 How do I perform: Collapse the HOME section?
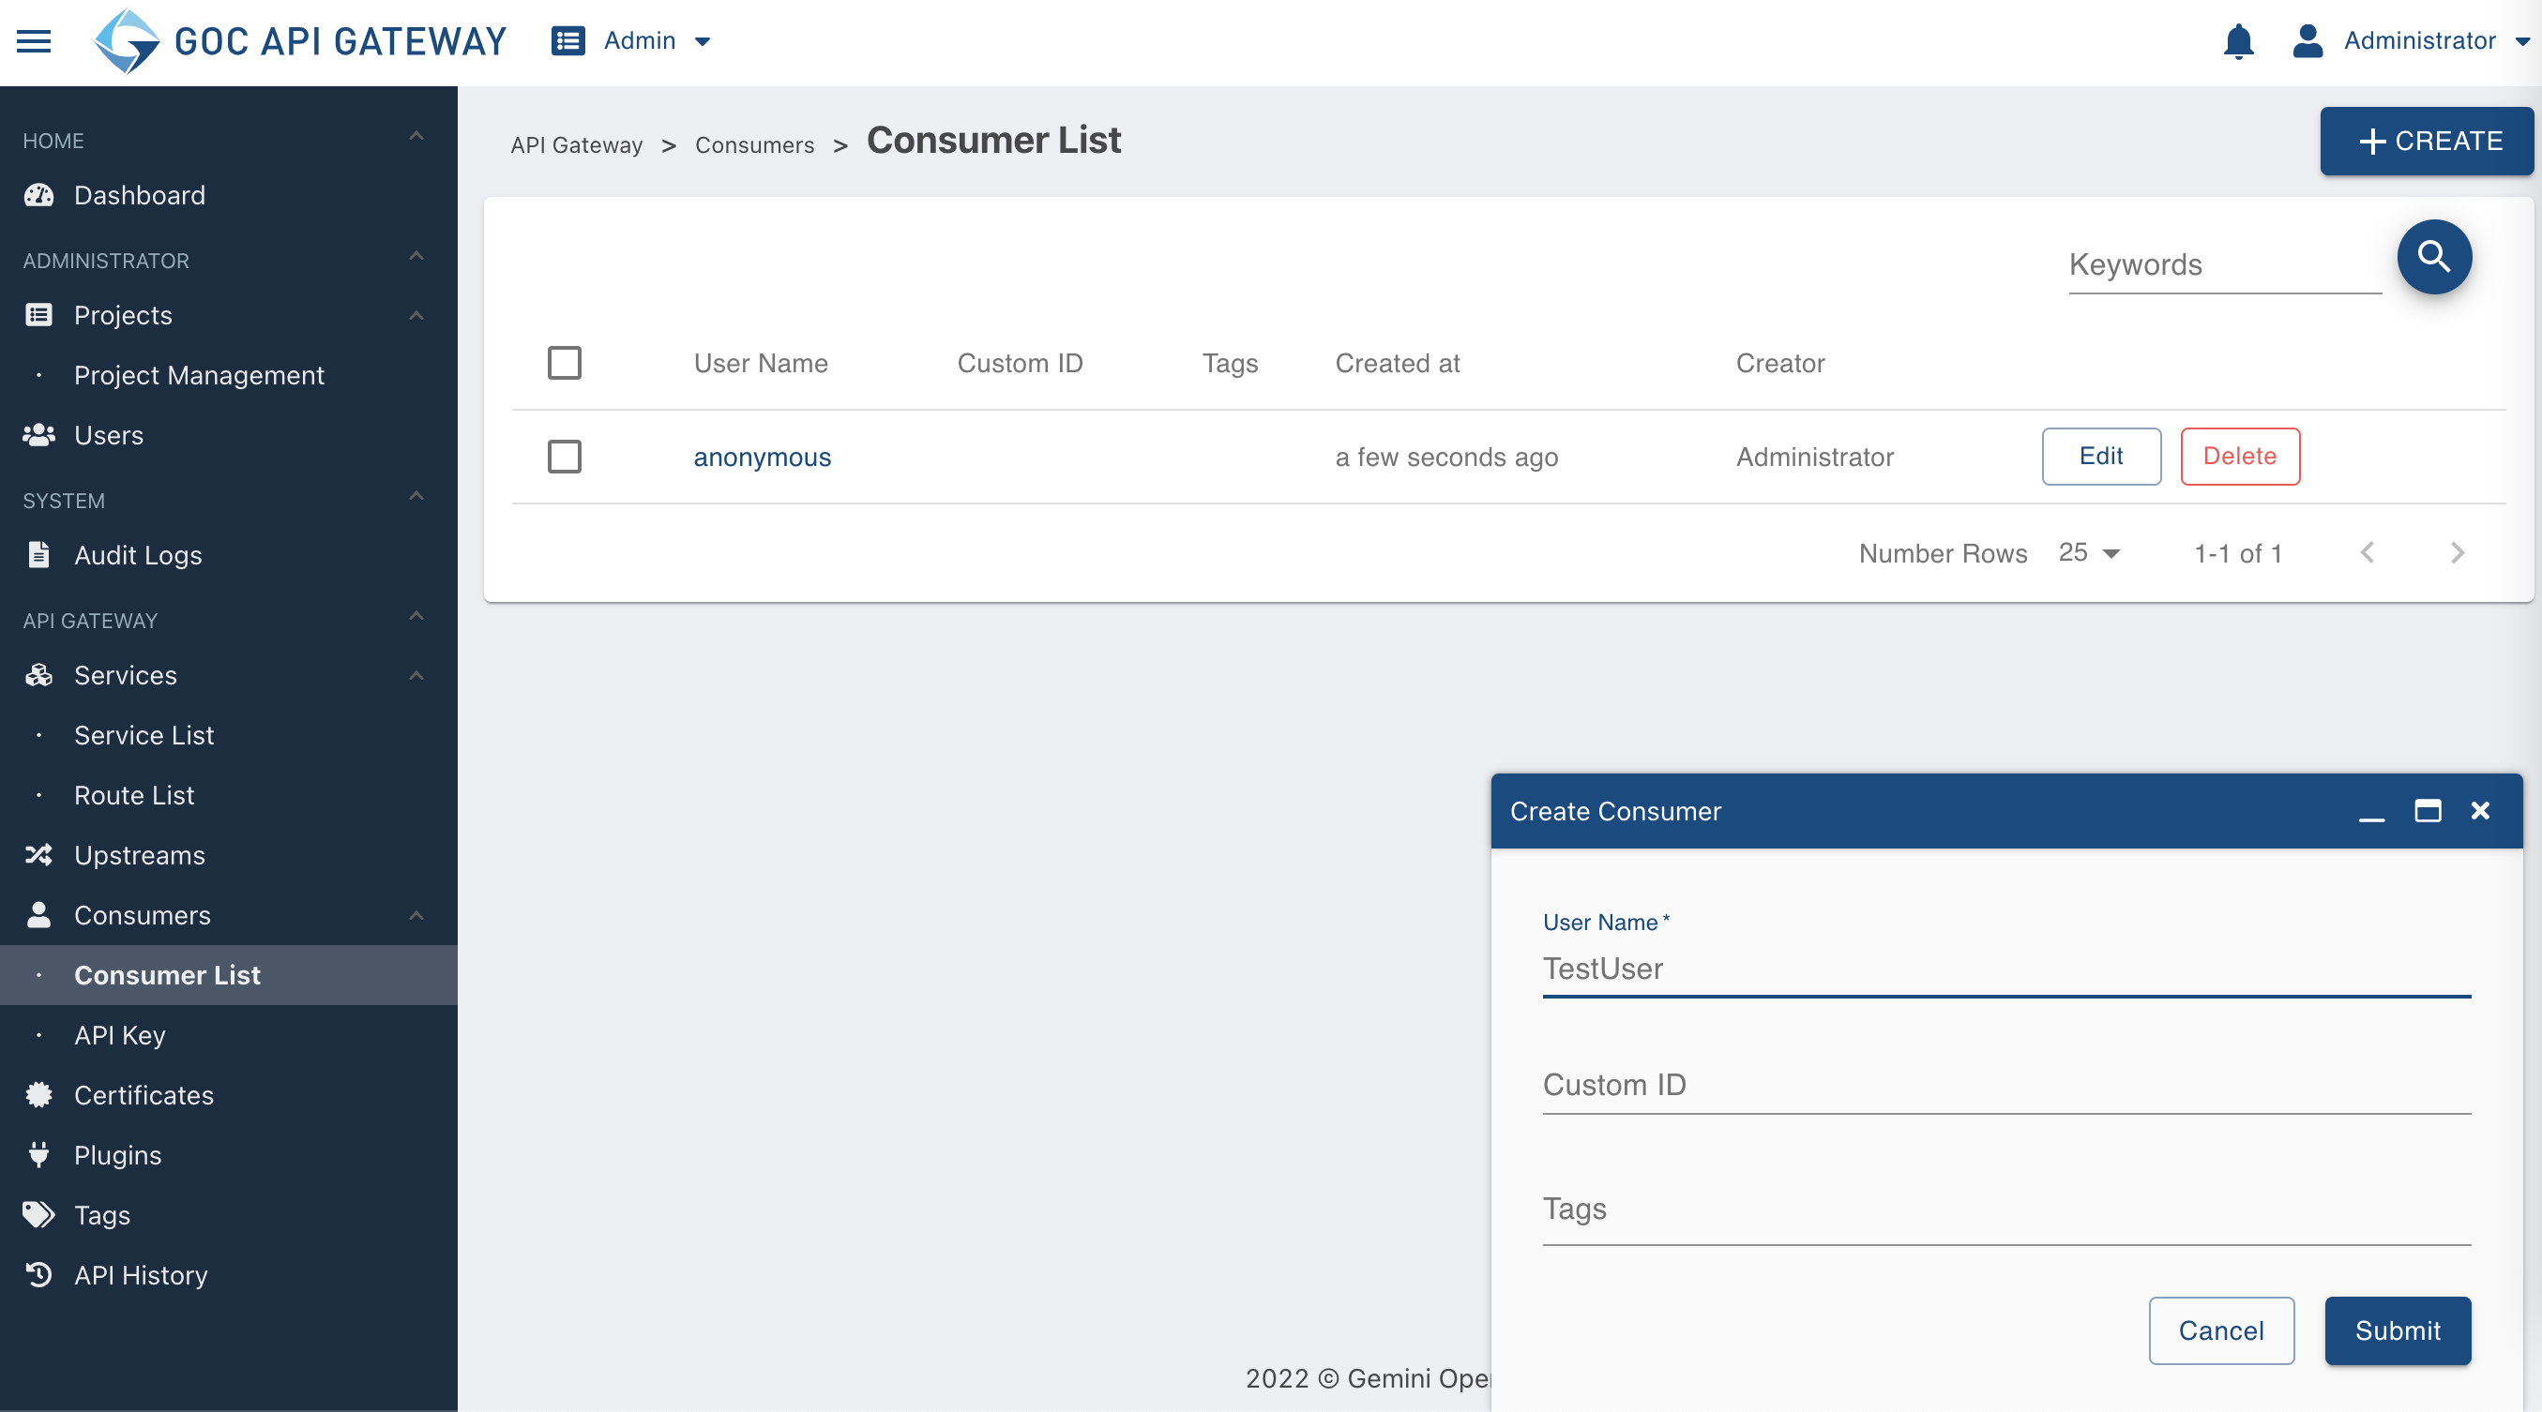point(416,137)
